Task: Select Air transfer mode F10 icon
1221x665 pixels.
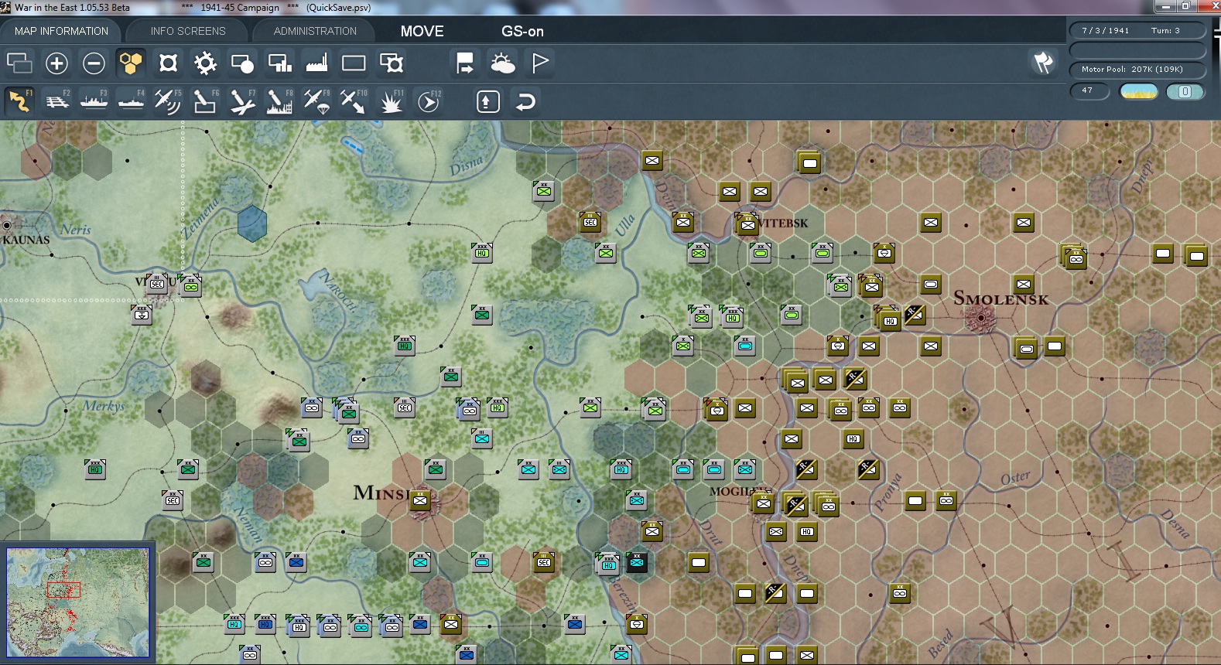Action: [x=354, y=101]
